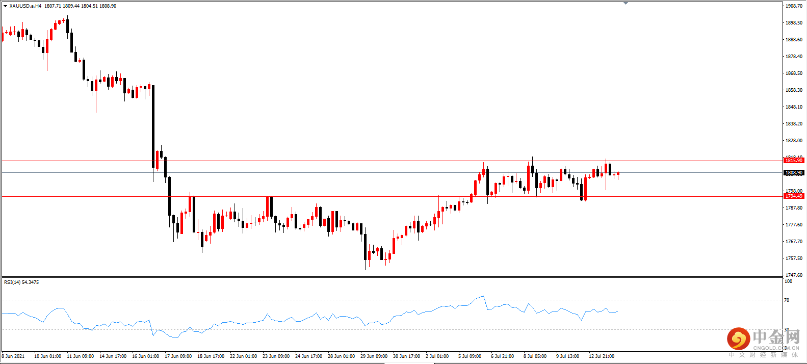Click the RSI(14) 54.3475 indicator label
807x364 pixels.
(x=21, y=282)
